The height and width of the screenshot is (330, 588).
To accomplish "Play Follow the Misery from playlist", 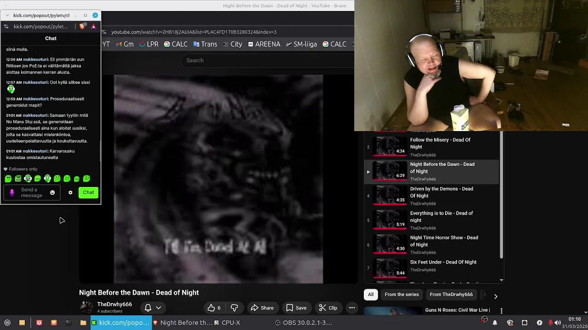I will point(432,147).
